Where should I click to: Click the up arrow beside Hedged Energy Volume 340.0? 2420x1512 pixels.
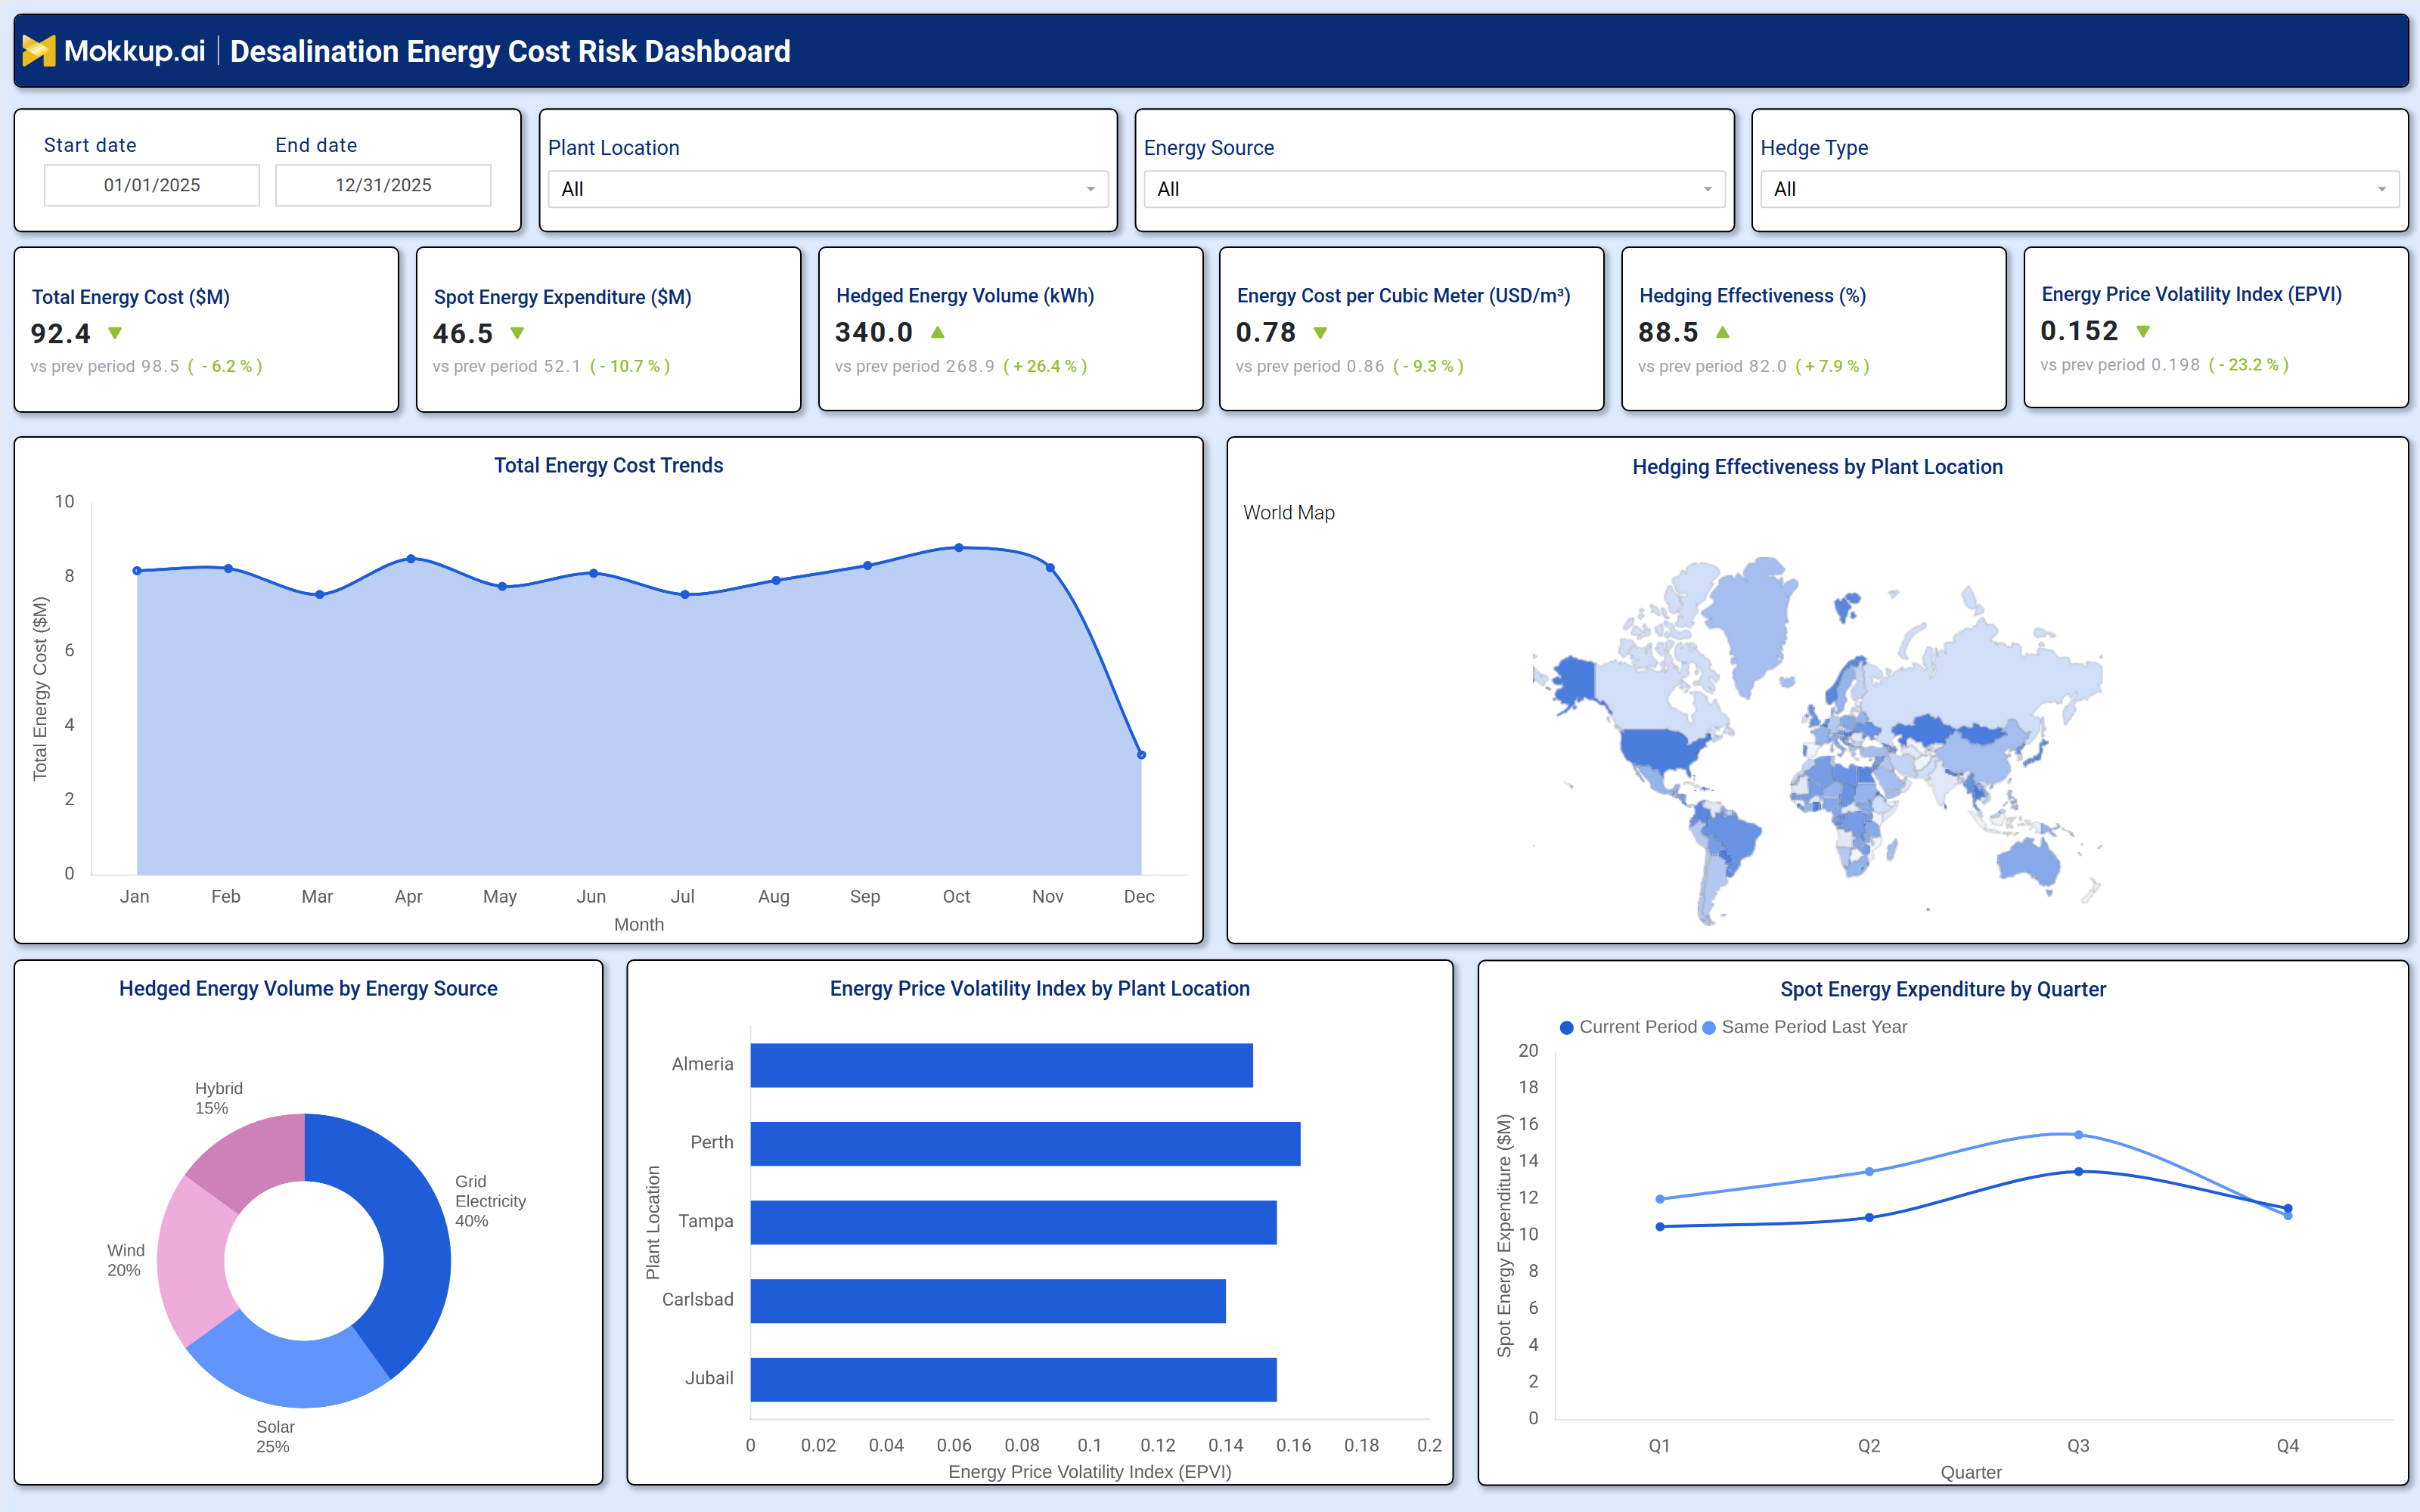(937, 332)
